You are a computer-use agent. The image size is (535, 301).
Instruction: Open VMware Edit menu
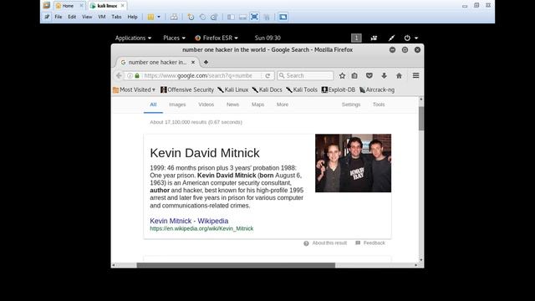tap(72, 17)
